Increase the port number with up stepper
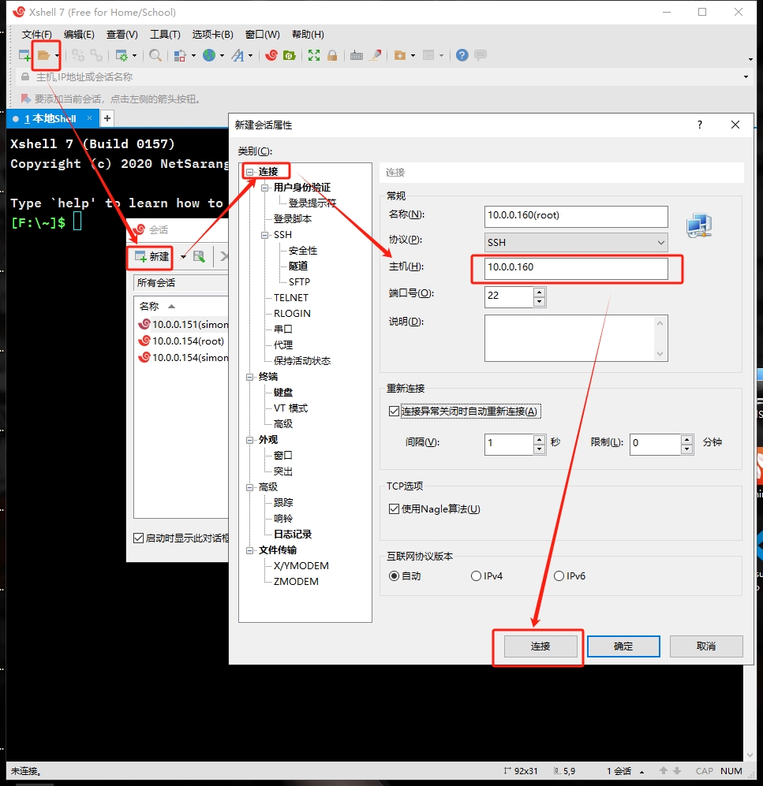This screenshot has width=763, height=786. point(539,292)
